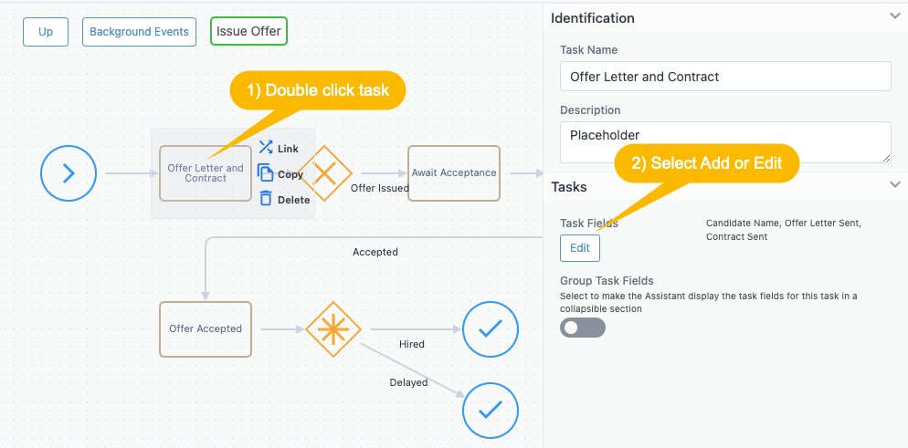Image resolution: width=908 pixels, height=448 pixels.
Task: Collapse the Tasks section chevron
Action: [x=894, y=185]
